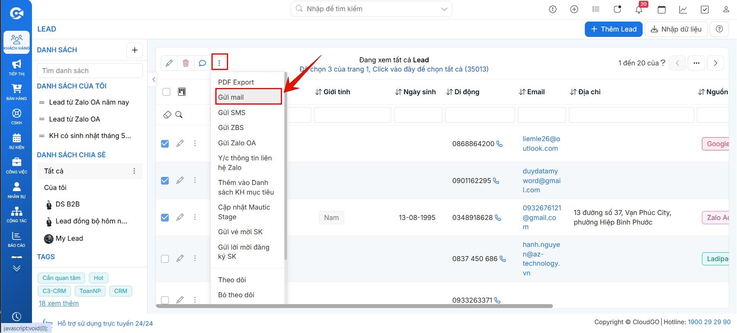Open the Báo cáo reports module

(17, 240)
